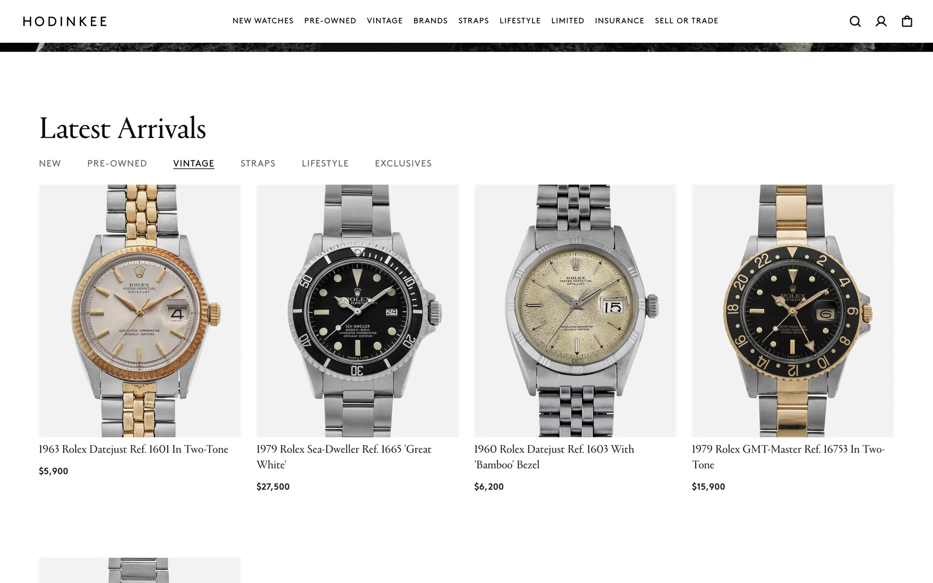Open the Brands navigation menu
This screenshot has width=933, height=583.
(x=431, y=21)
